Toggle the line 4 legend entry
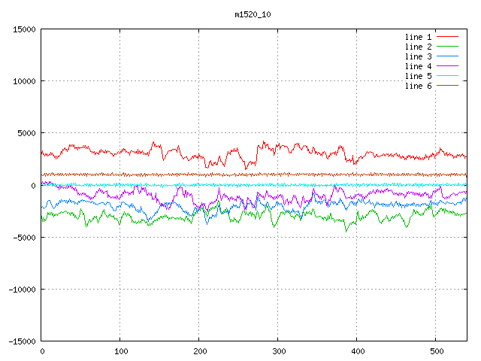Viewport: 481px width, 361px height. point(419,66)
